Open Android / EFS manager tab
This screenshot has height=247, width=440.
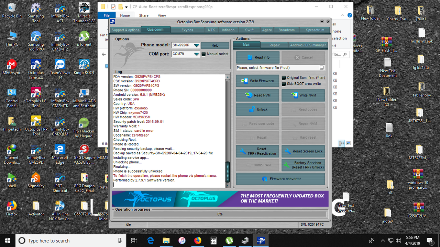point(308,45)
